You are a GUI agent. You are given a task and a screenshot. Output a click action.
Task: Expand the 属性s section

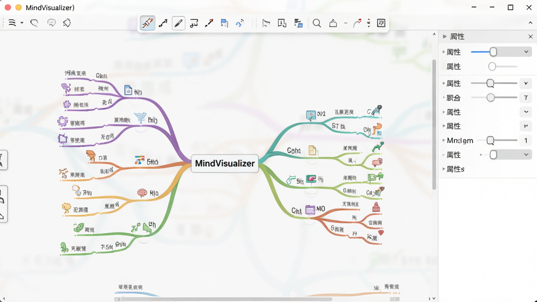444,169
